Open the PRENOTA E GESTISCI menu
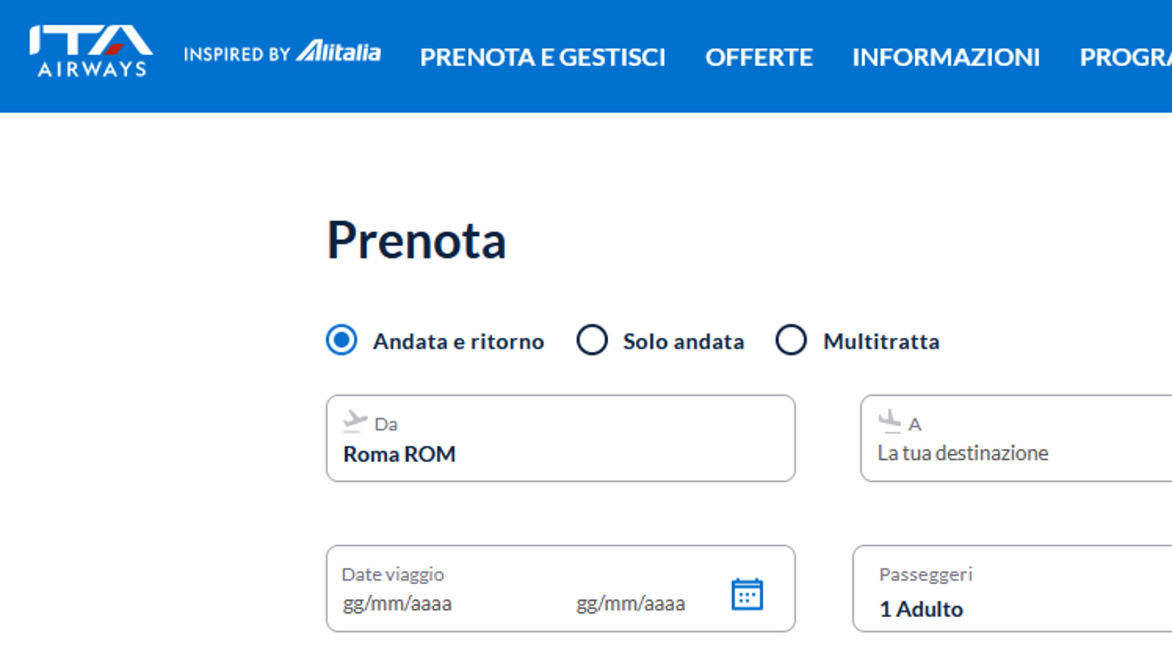The width and height of the screenshot is (1172, 659). [542, 57]
